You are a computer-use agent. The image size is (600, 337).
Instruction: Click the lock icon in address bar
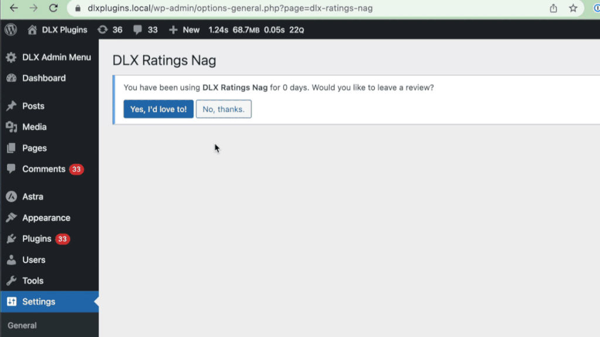pyautogui.click(x=78, y=8)
